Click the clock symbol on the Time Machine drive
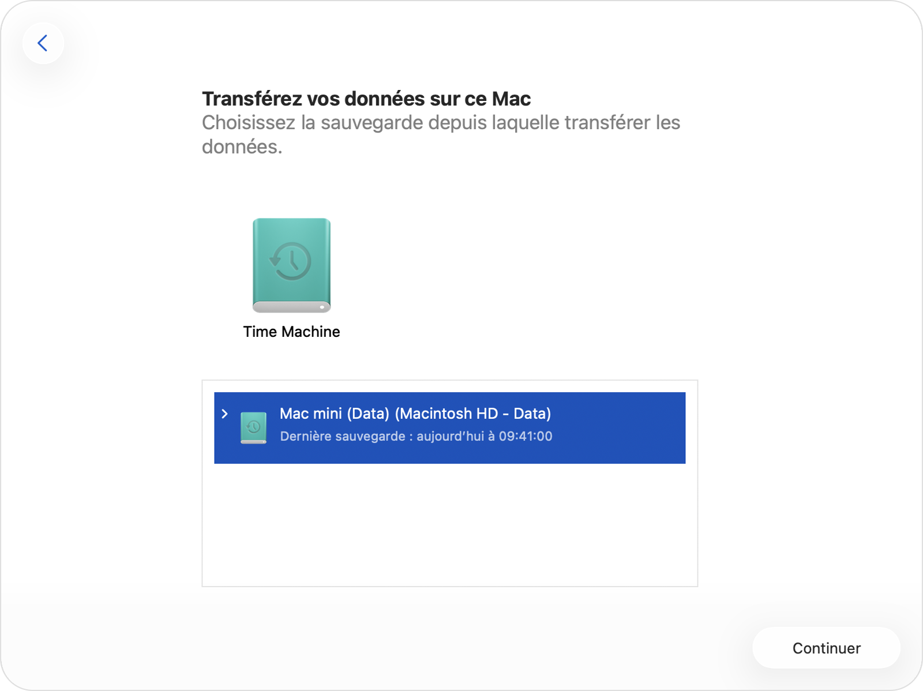Viewport: 923px width, 691px height. pos(291,261)
